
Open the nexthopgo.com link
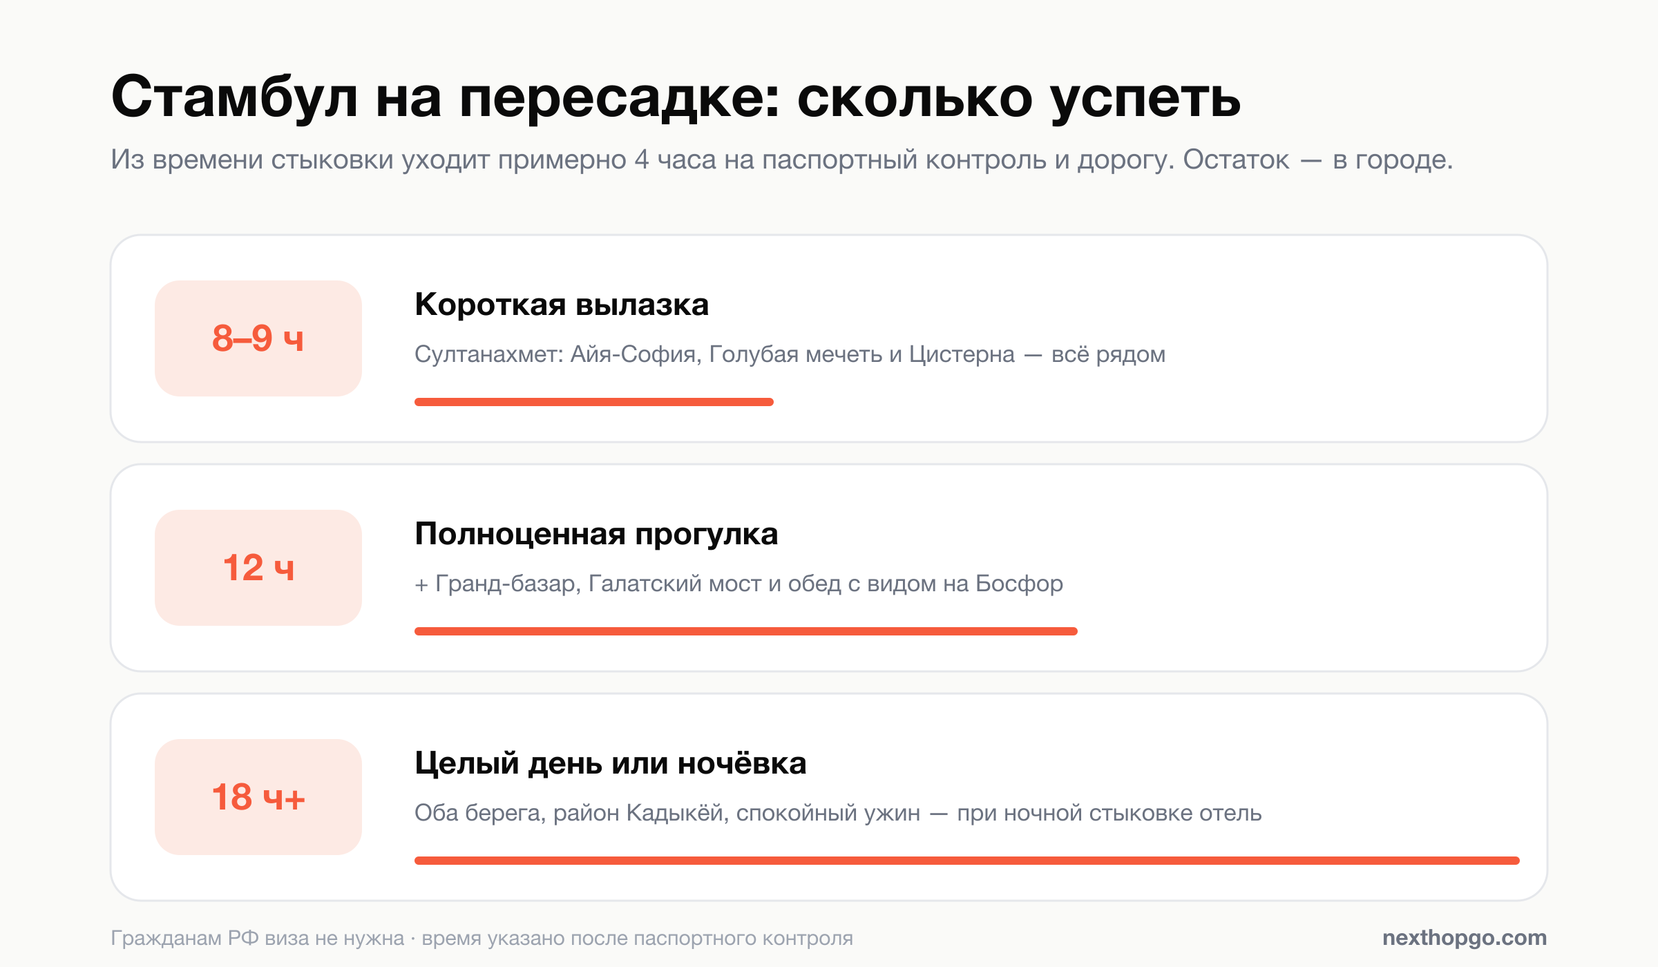click(x=1465, y=938)
